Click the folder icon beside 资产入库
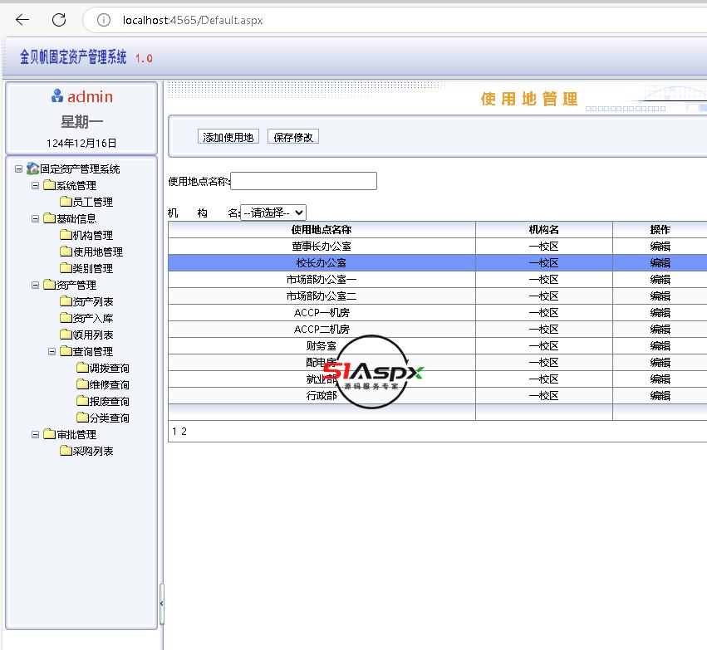The width and height of the screenshot is (707, 650). pyautogui.click(x=66, y=318)
